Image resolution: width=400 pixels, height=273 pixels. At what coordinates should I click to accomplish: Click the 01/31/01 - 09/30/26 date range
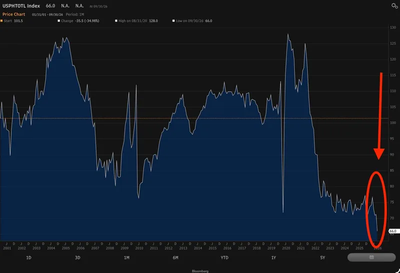(47, 14)
